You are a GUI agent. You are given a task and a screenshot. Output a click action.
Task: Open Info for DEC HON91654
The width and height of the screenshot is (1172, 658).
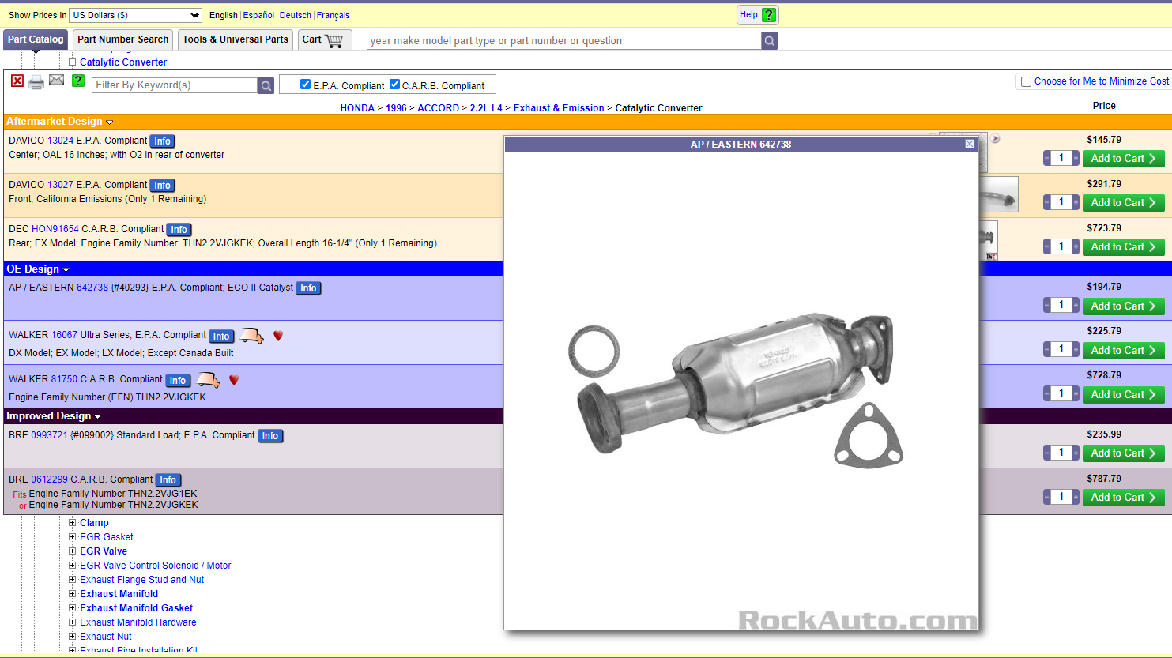[179, 230]
